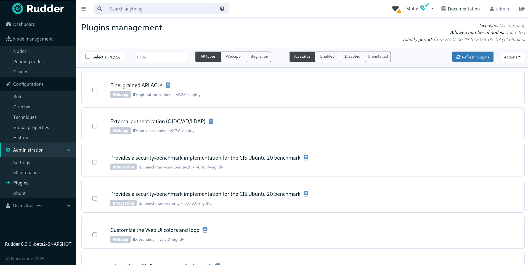The width and height of the screenshot is (528, 265).
Task: Open documentation icon for Fine-grained API ACLs
Action: [168, 85]
